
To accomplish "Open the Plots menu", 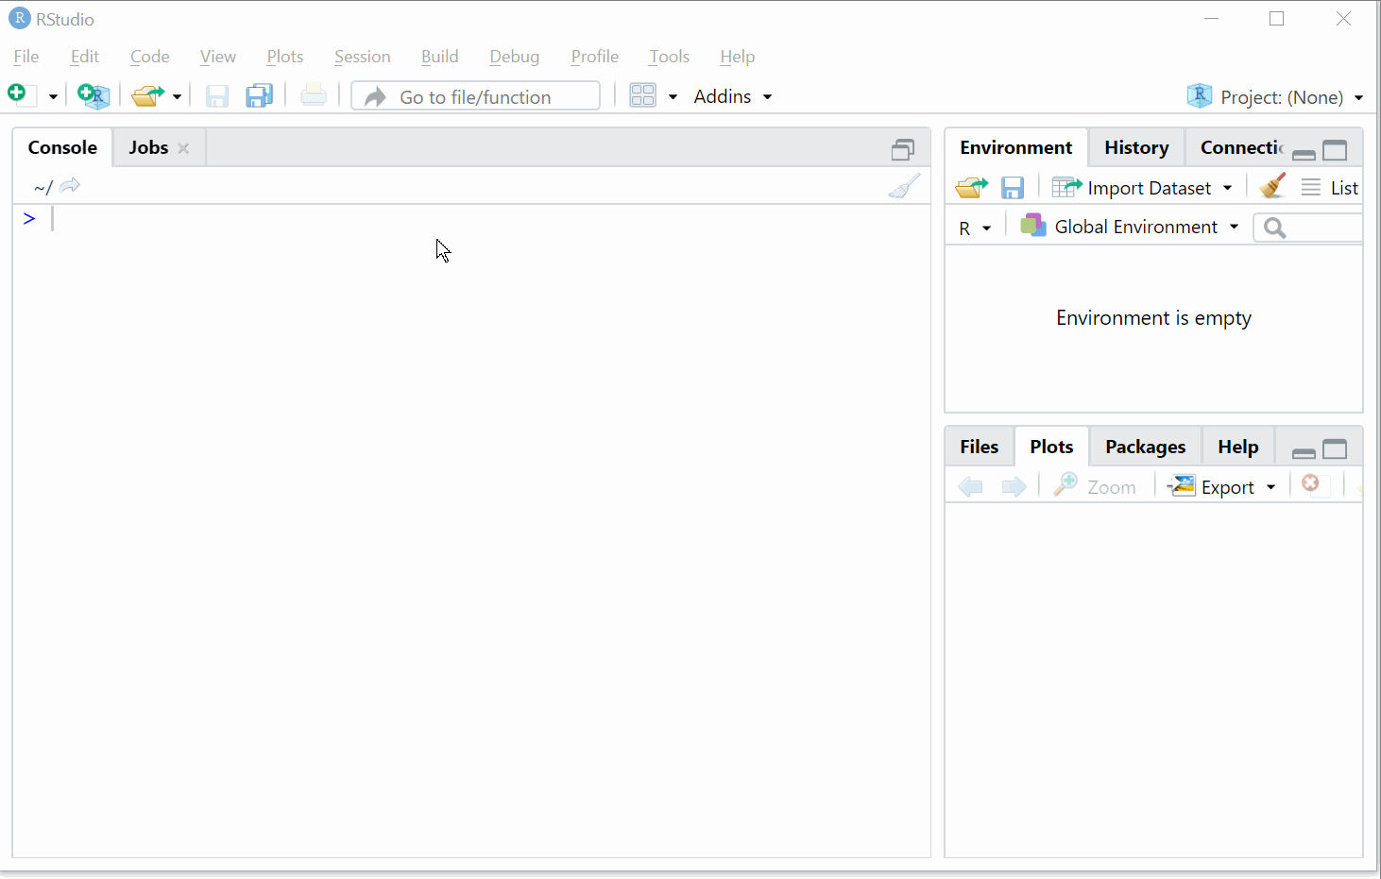I will tap(284, 57).
